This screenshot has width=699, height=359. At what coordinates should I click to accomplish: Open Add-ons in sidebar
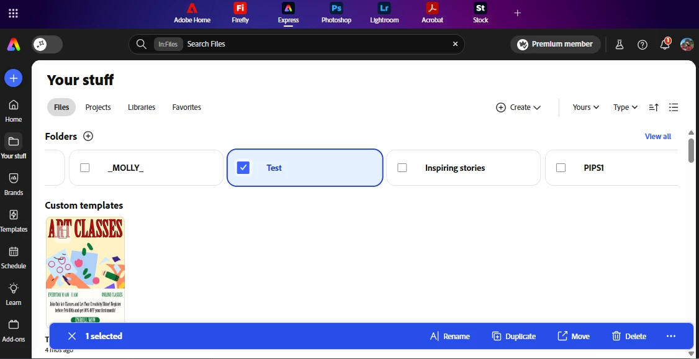[x=14, y=330]
